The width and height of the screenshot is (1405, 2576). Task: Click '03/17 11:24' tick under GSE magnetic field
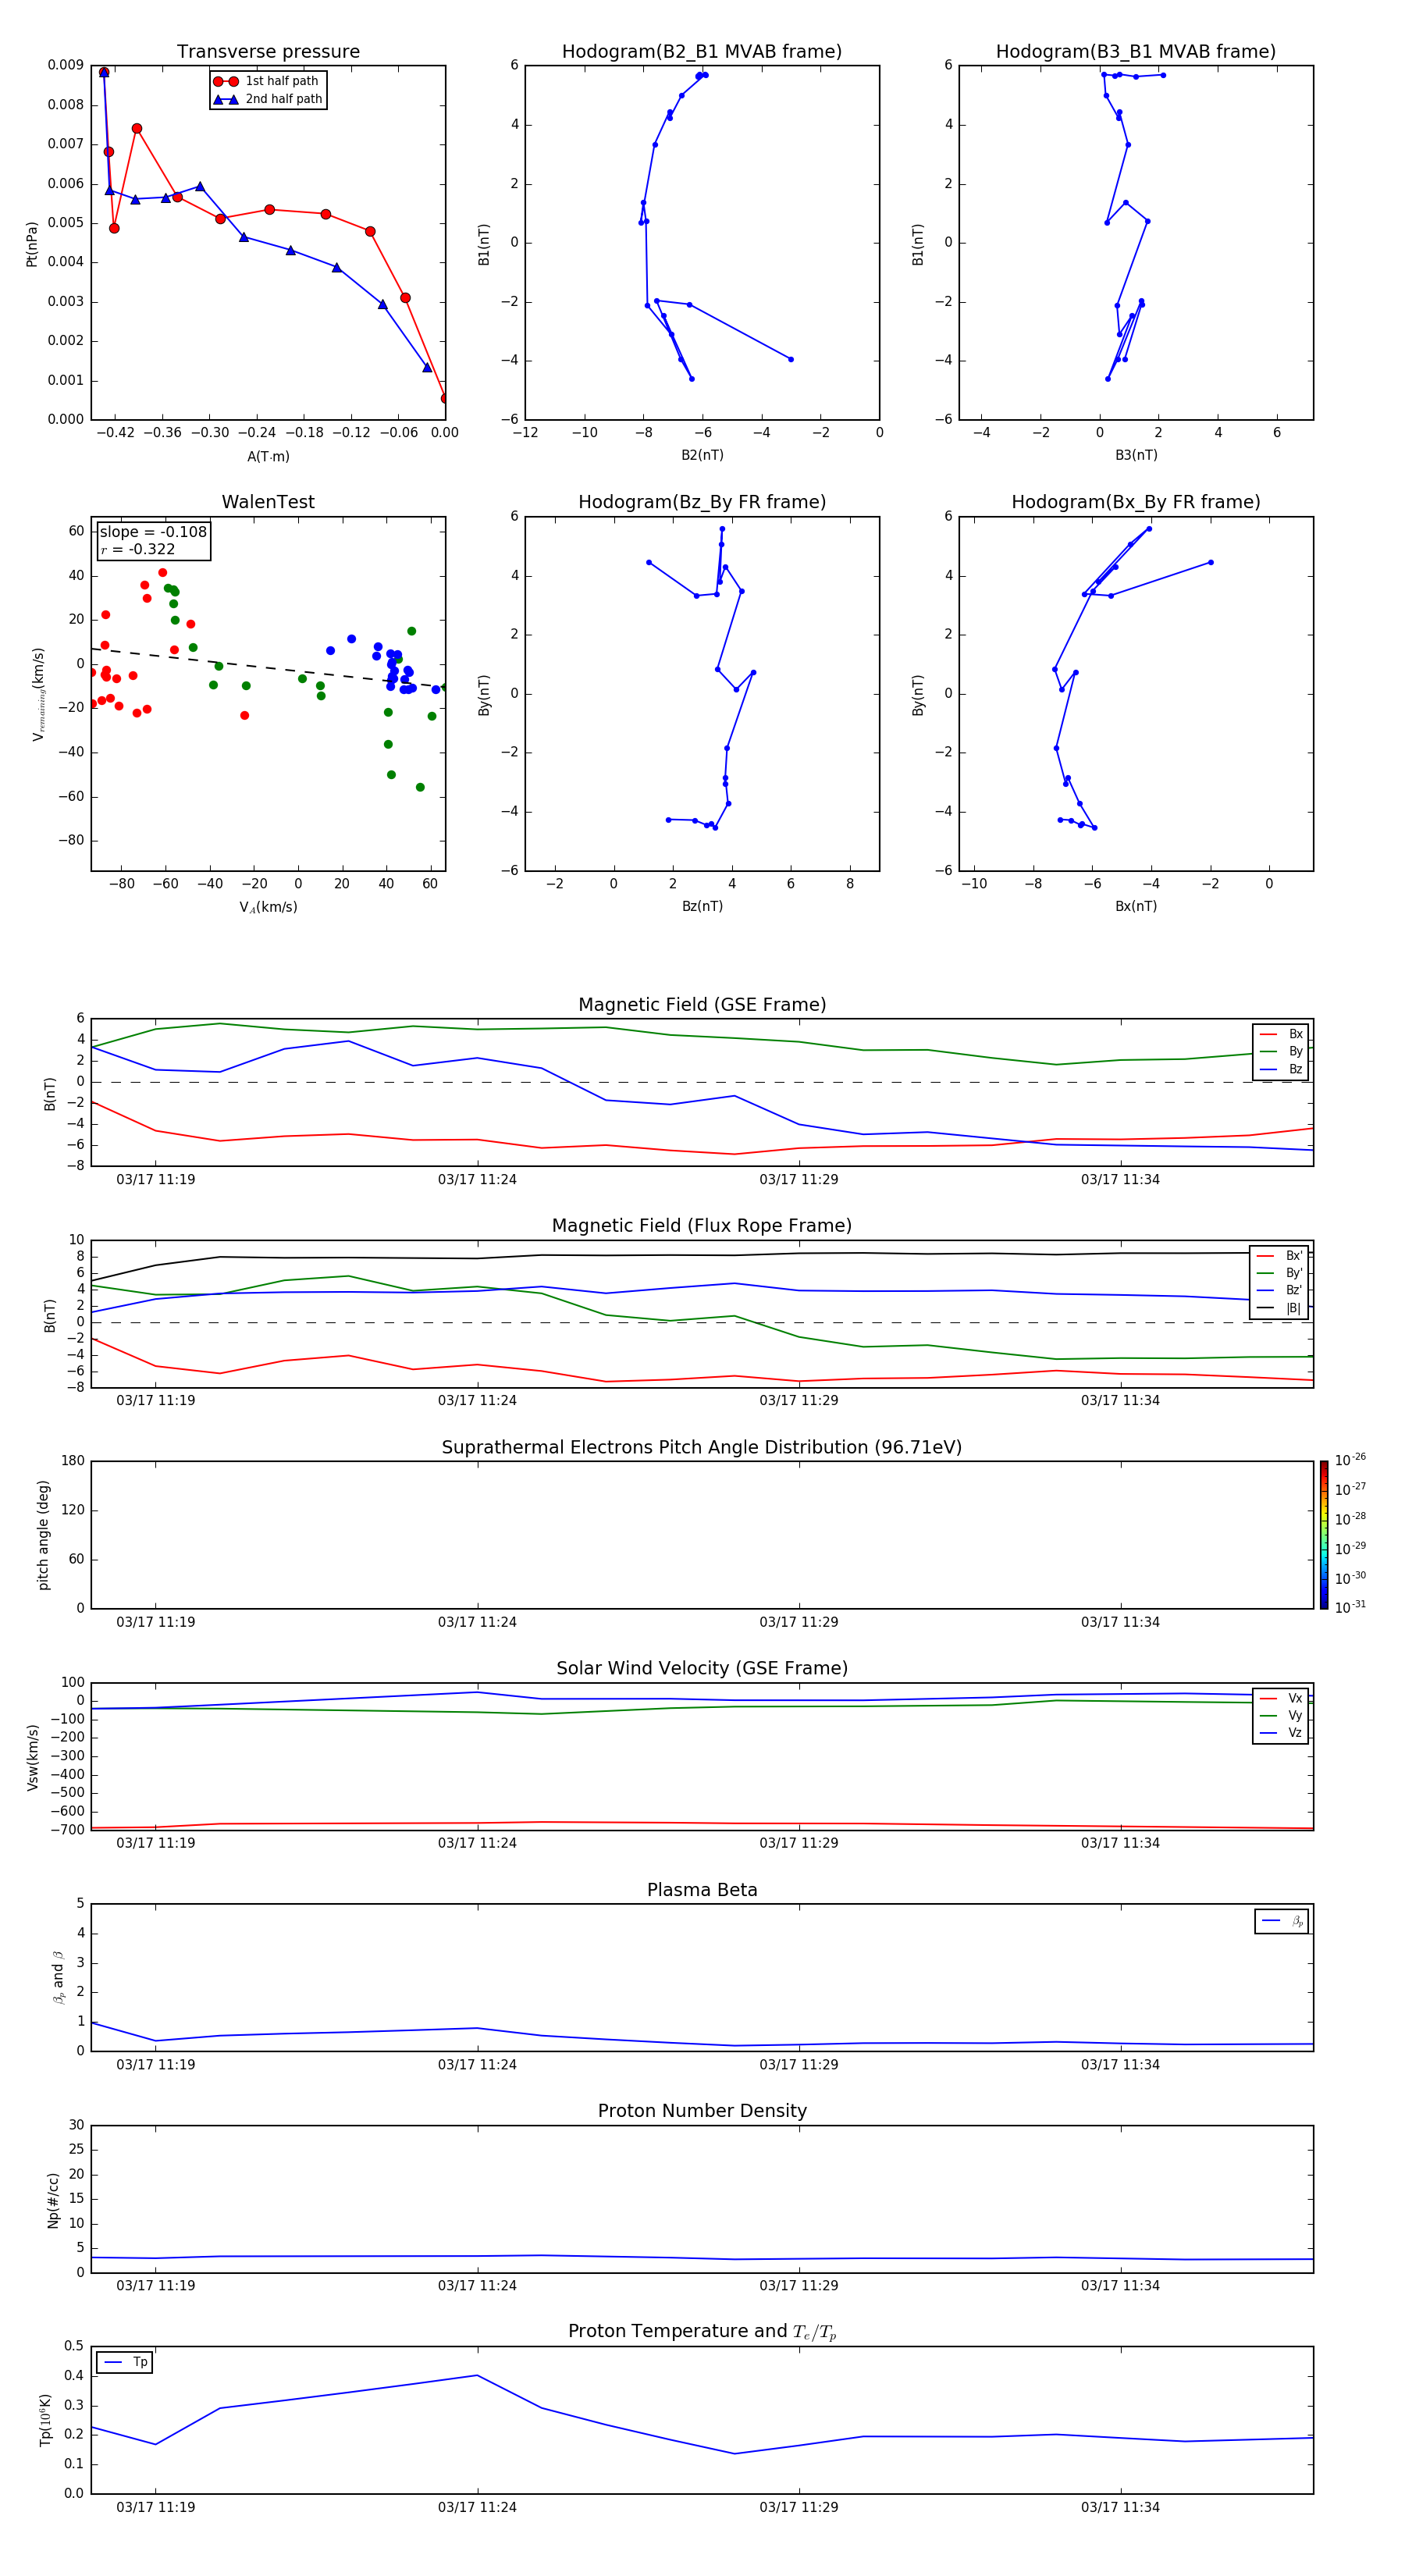tap(477, 1180)
